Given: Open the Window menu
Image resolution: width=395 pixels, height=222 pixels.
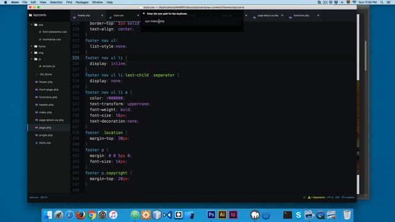Looking at the screenshot, I should (98, 2).
